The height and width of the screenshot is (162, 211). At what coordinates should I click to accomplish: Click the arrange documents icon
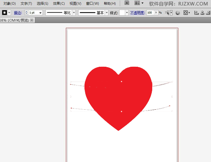pos(137,3)
